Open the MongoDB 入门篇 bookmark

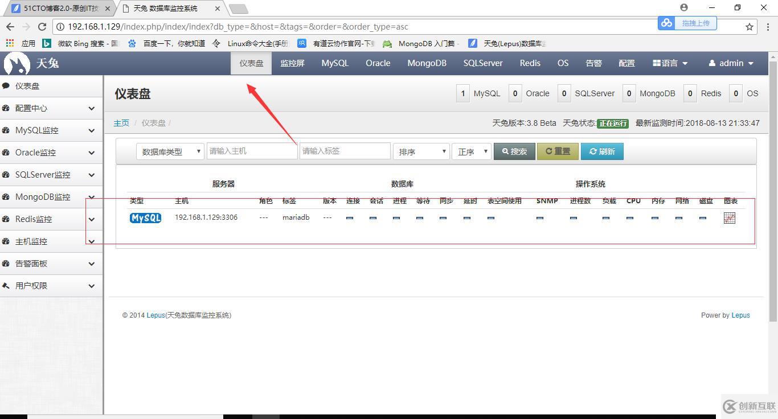(x=421, y=43)
